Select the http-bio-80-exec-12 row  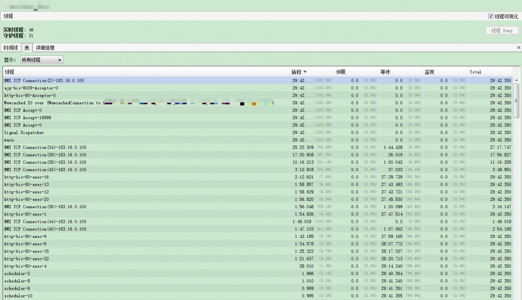point(258,192)
